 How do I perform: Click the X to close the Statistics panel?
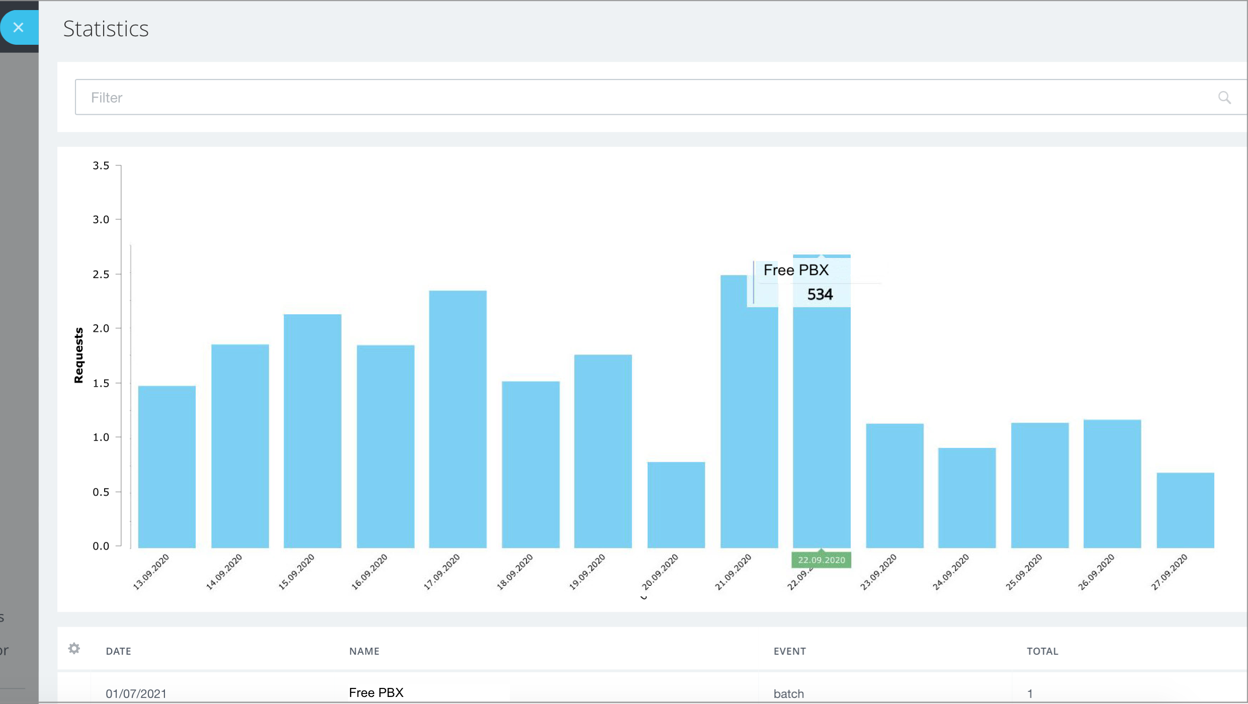pyautogui.click(x=19, y=27)
